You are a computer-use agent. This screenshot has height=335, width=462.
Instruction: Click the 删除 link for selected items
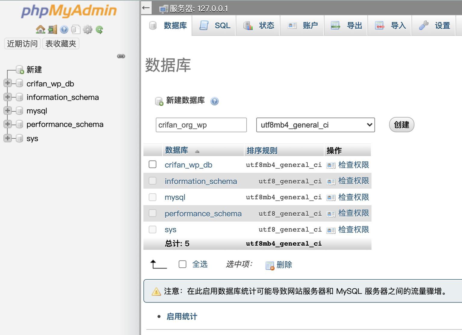[x=284, y=265]
